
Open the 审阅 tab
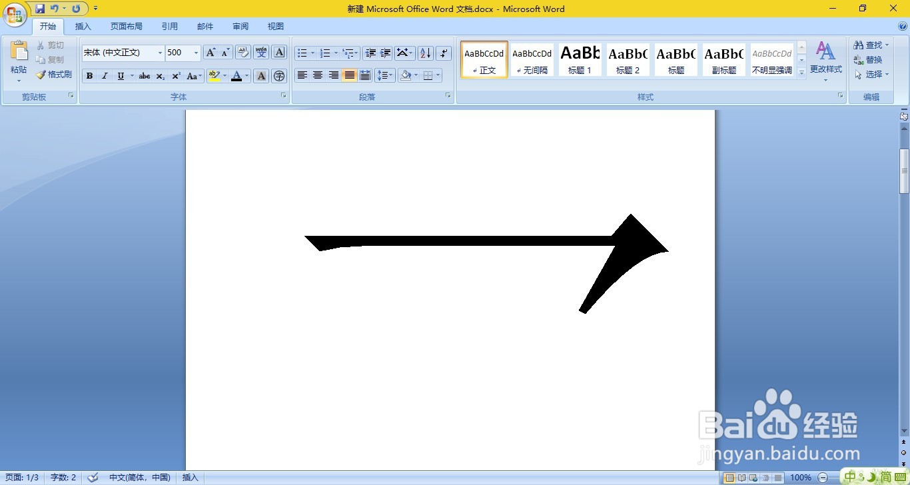[x=240, y=27]
